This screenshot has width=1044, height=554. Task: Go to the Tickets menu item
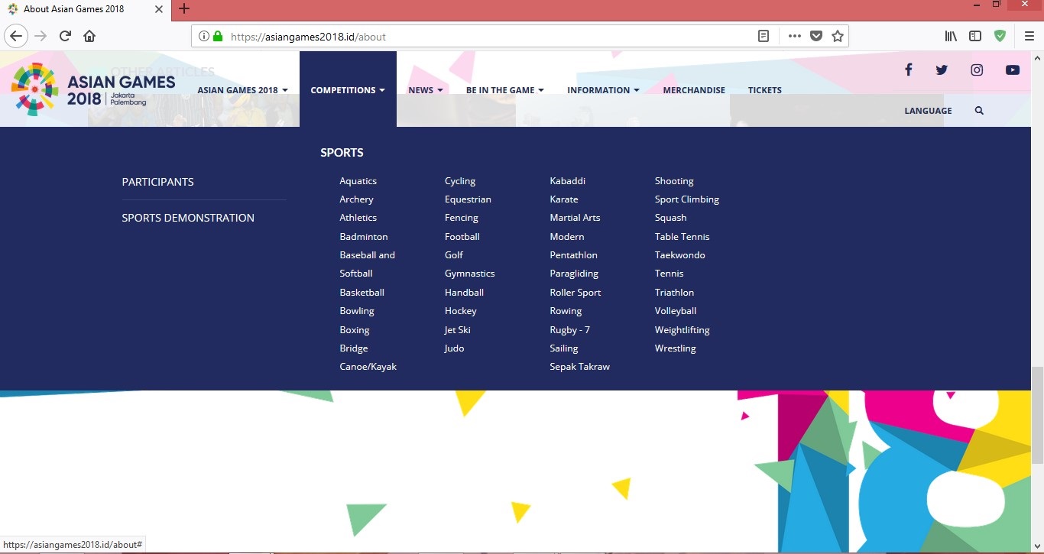pos(764,90)
